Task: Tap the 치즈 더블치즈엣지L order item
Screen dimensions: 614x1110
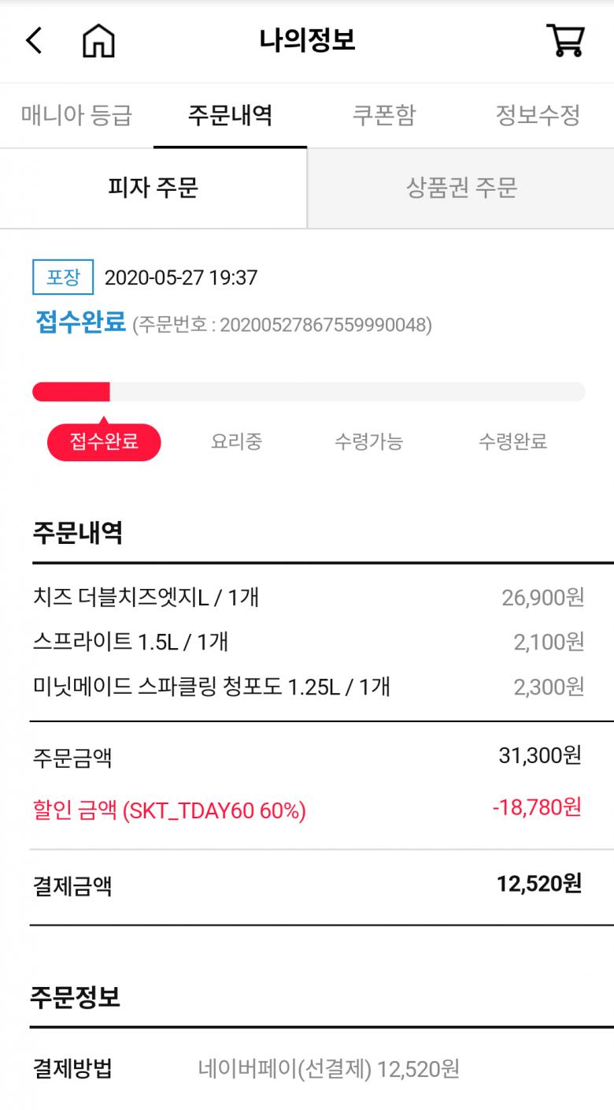Action: point(146,598)
